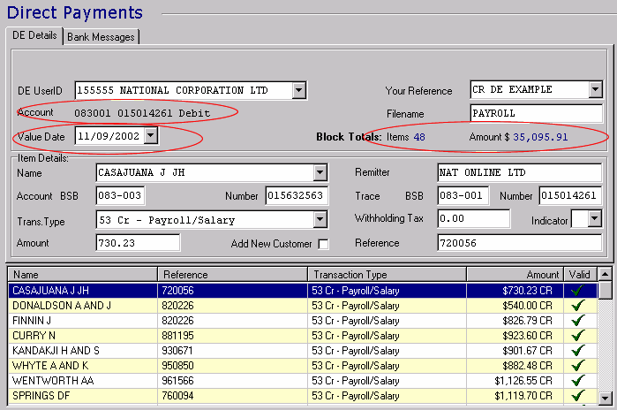Click the scroll down arrow of the list
Screen dimensions: 617x410
point(605,398)
